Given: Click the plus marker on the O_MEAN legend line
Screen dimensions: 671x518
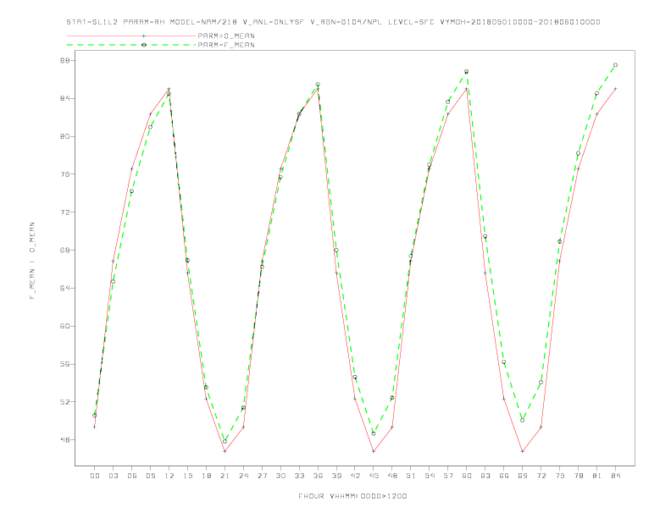Looking at the screenshot, I should 144,36.
